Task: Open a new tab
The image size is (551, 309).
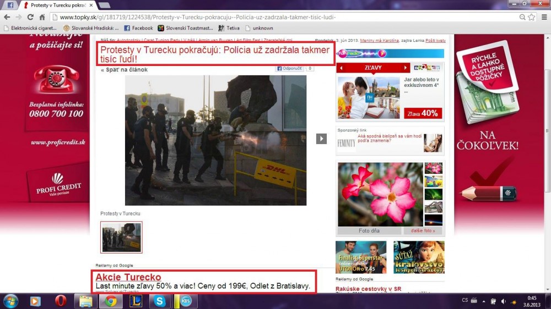Action: [104, 5]
